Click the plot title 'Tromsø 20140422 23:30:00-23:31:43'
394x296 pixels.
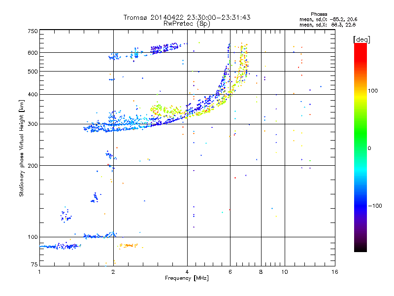[x=187, y=17]
